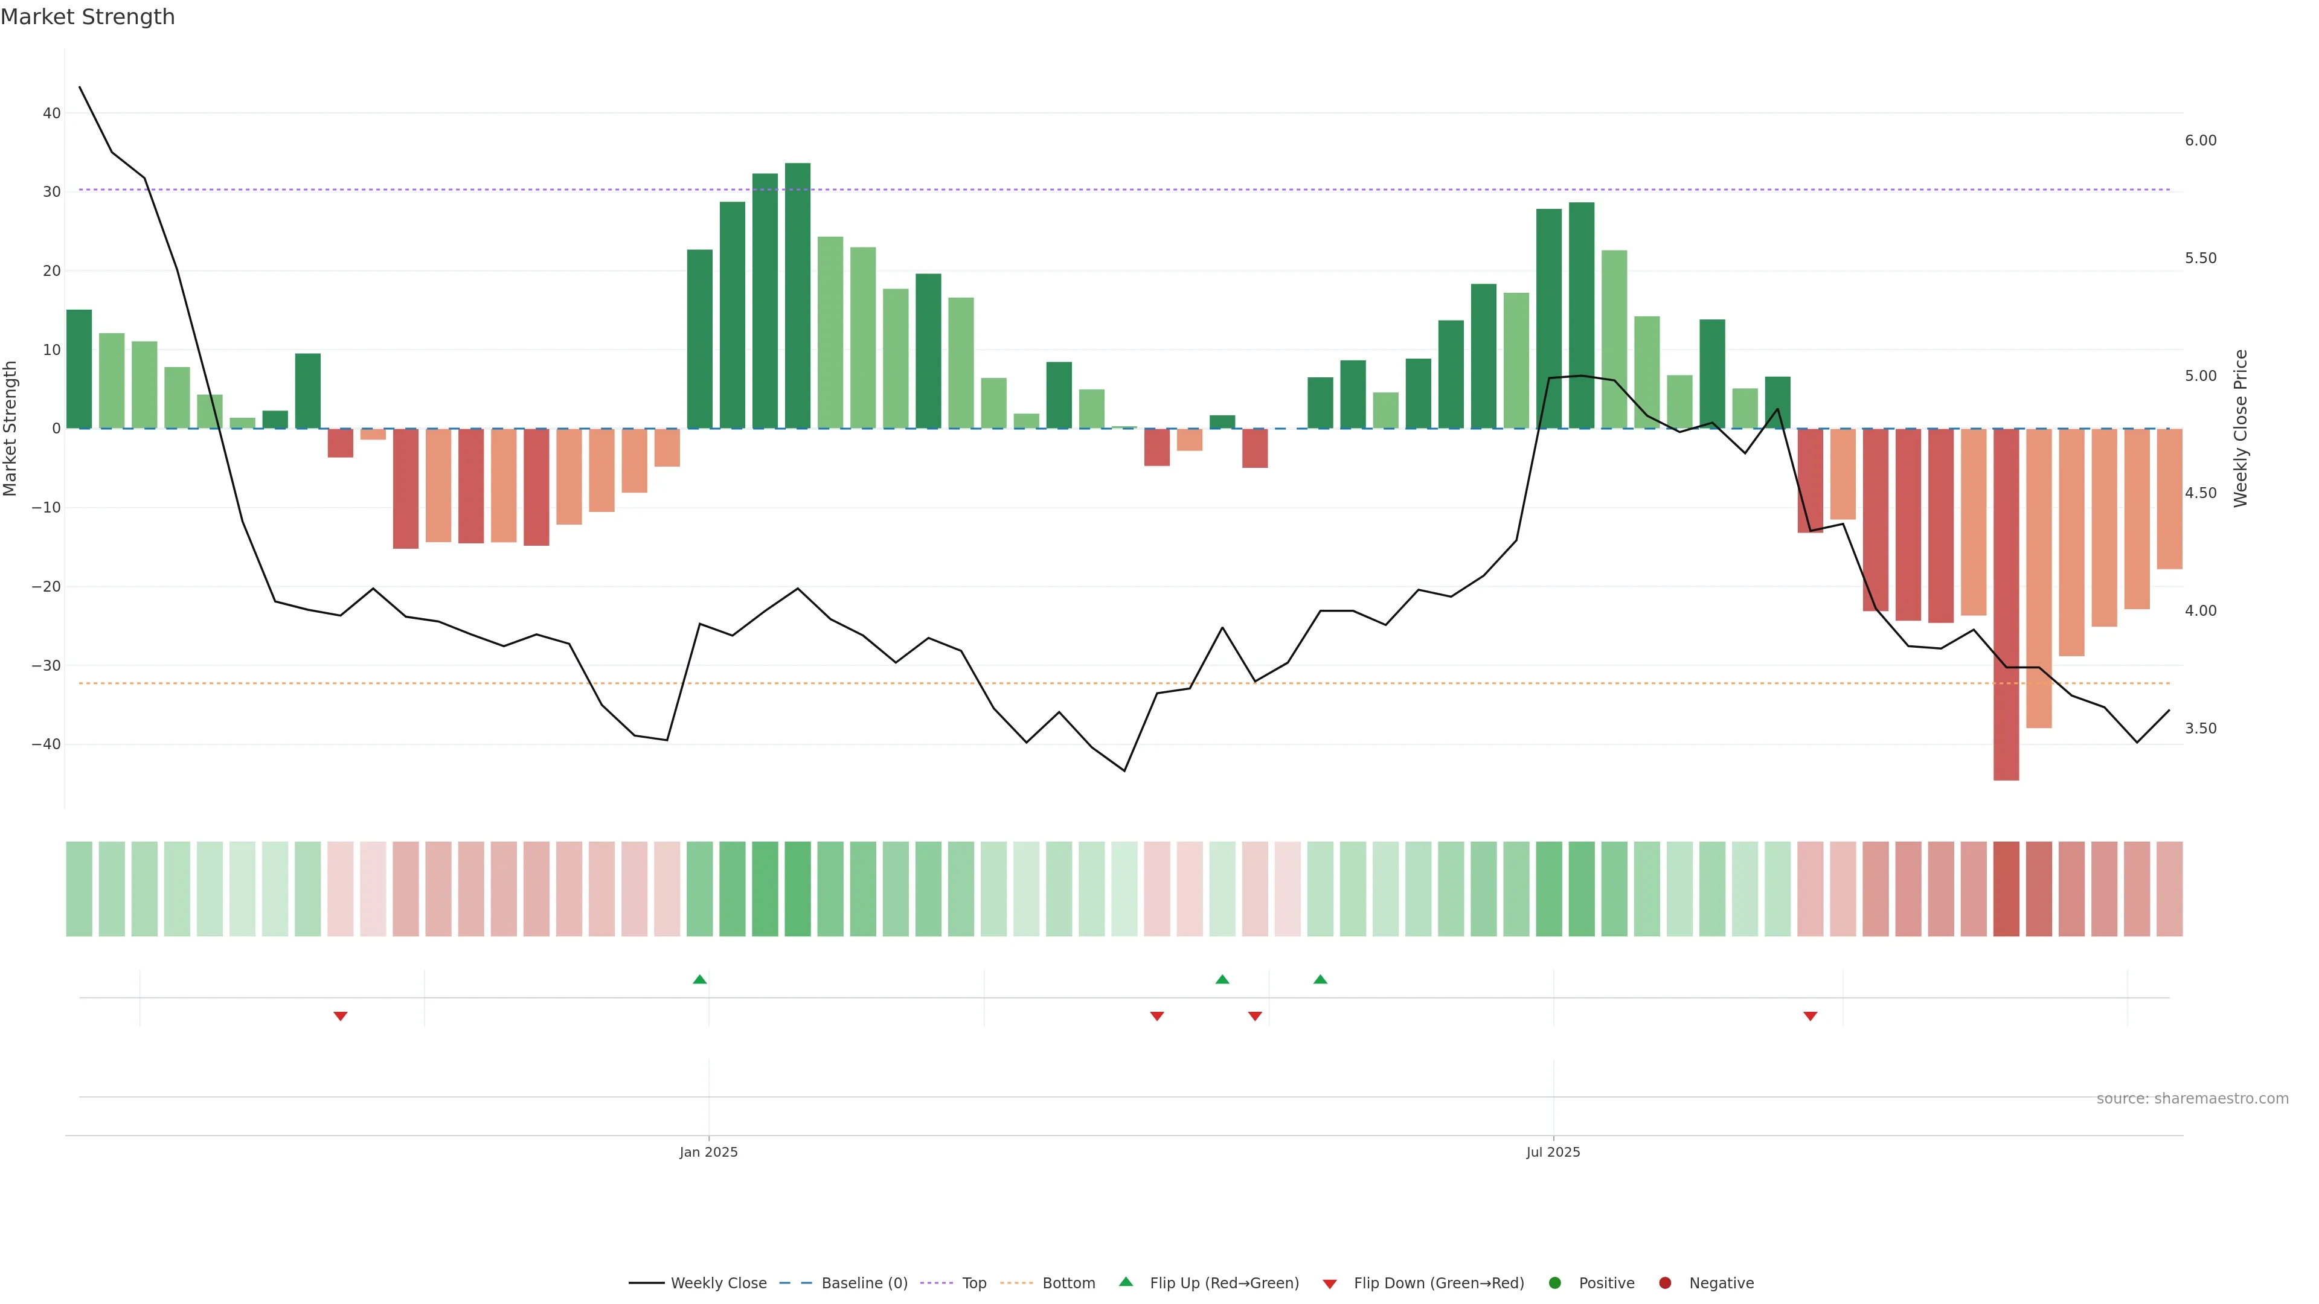The height and width of the screenshot is (1304, 2319).
Task: Click the Market Strength chart title
Action: coord(88,17)
